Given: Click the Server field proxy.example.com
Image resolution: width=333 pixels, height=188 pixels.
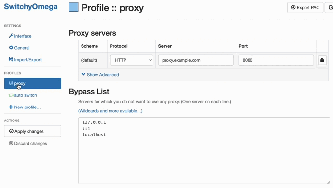Looking at the screenshot, I should [x=196, y=60].
